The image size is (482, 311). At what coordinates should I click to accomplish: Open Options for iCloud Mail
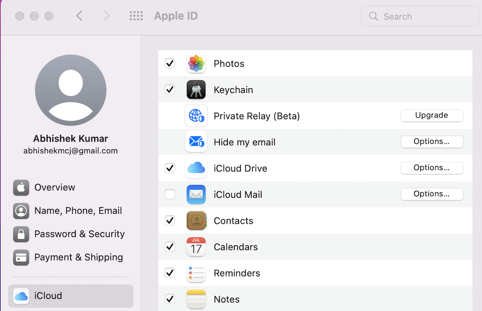click(432, 194)
